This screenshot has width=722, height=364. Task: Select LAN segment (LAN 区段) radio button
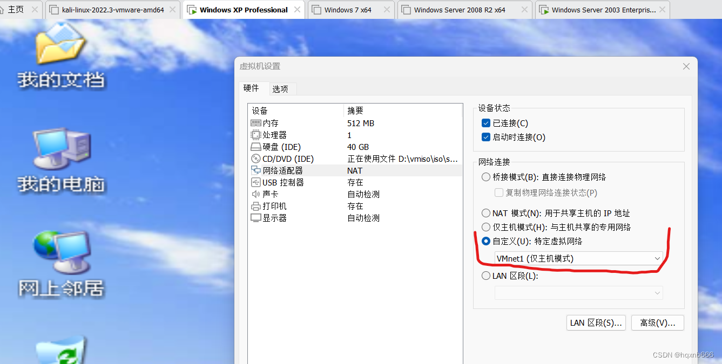coord(486,276)
